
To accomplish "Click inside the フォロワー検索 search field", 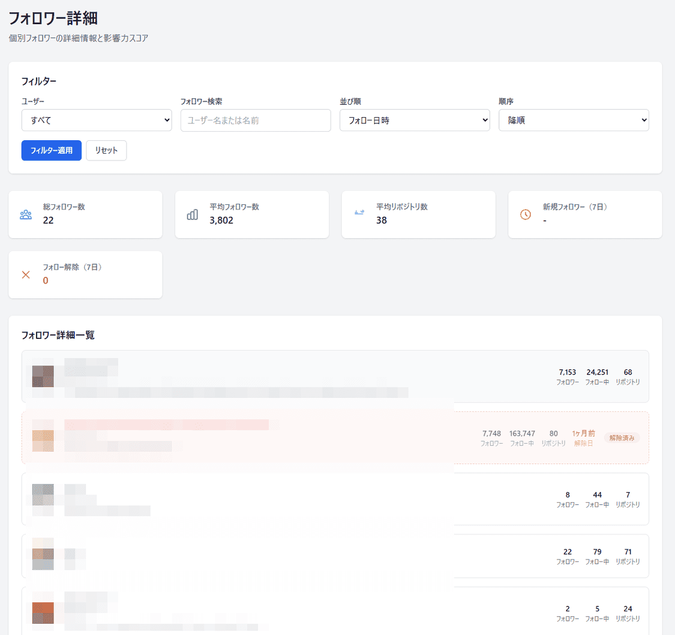I will [255, 120].
